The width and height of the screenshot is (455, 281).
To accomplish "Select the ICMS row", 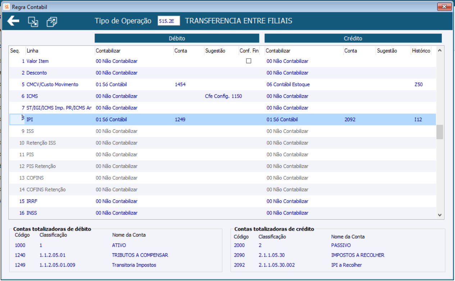I will point(222,96).
